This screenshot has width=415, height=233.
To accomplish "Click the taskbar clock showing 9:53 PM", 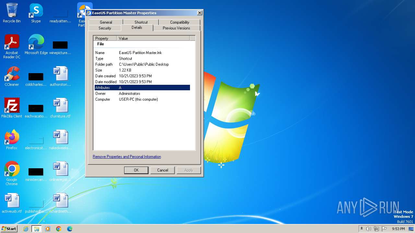I will (x=398, y=229).
